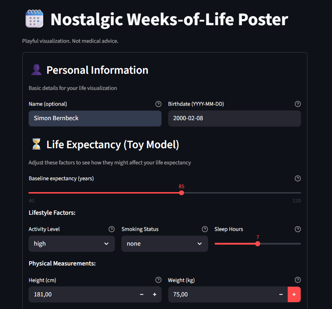Click the Smoking Status help icon

click(205, 229)
